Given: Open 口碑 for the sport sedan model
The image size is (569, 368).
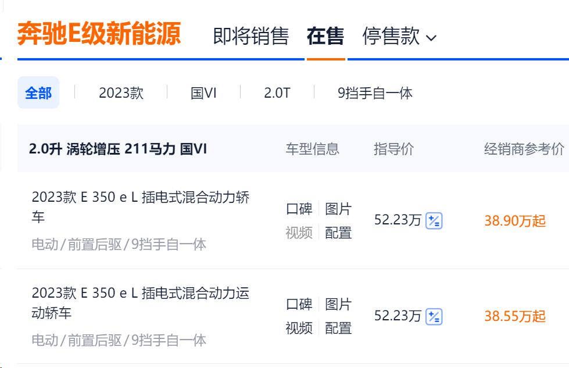Looking at the screenshot, I should (299, 304).
